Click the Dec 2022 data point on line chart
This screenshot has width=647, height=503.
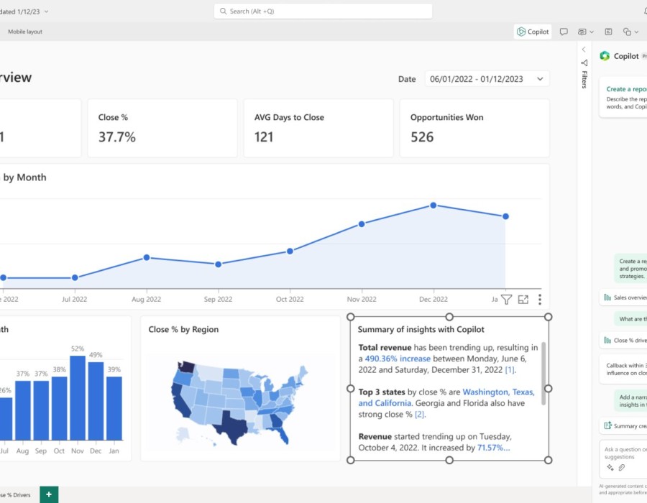(433, 206)
